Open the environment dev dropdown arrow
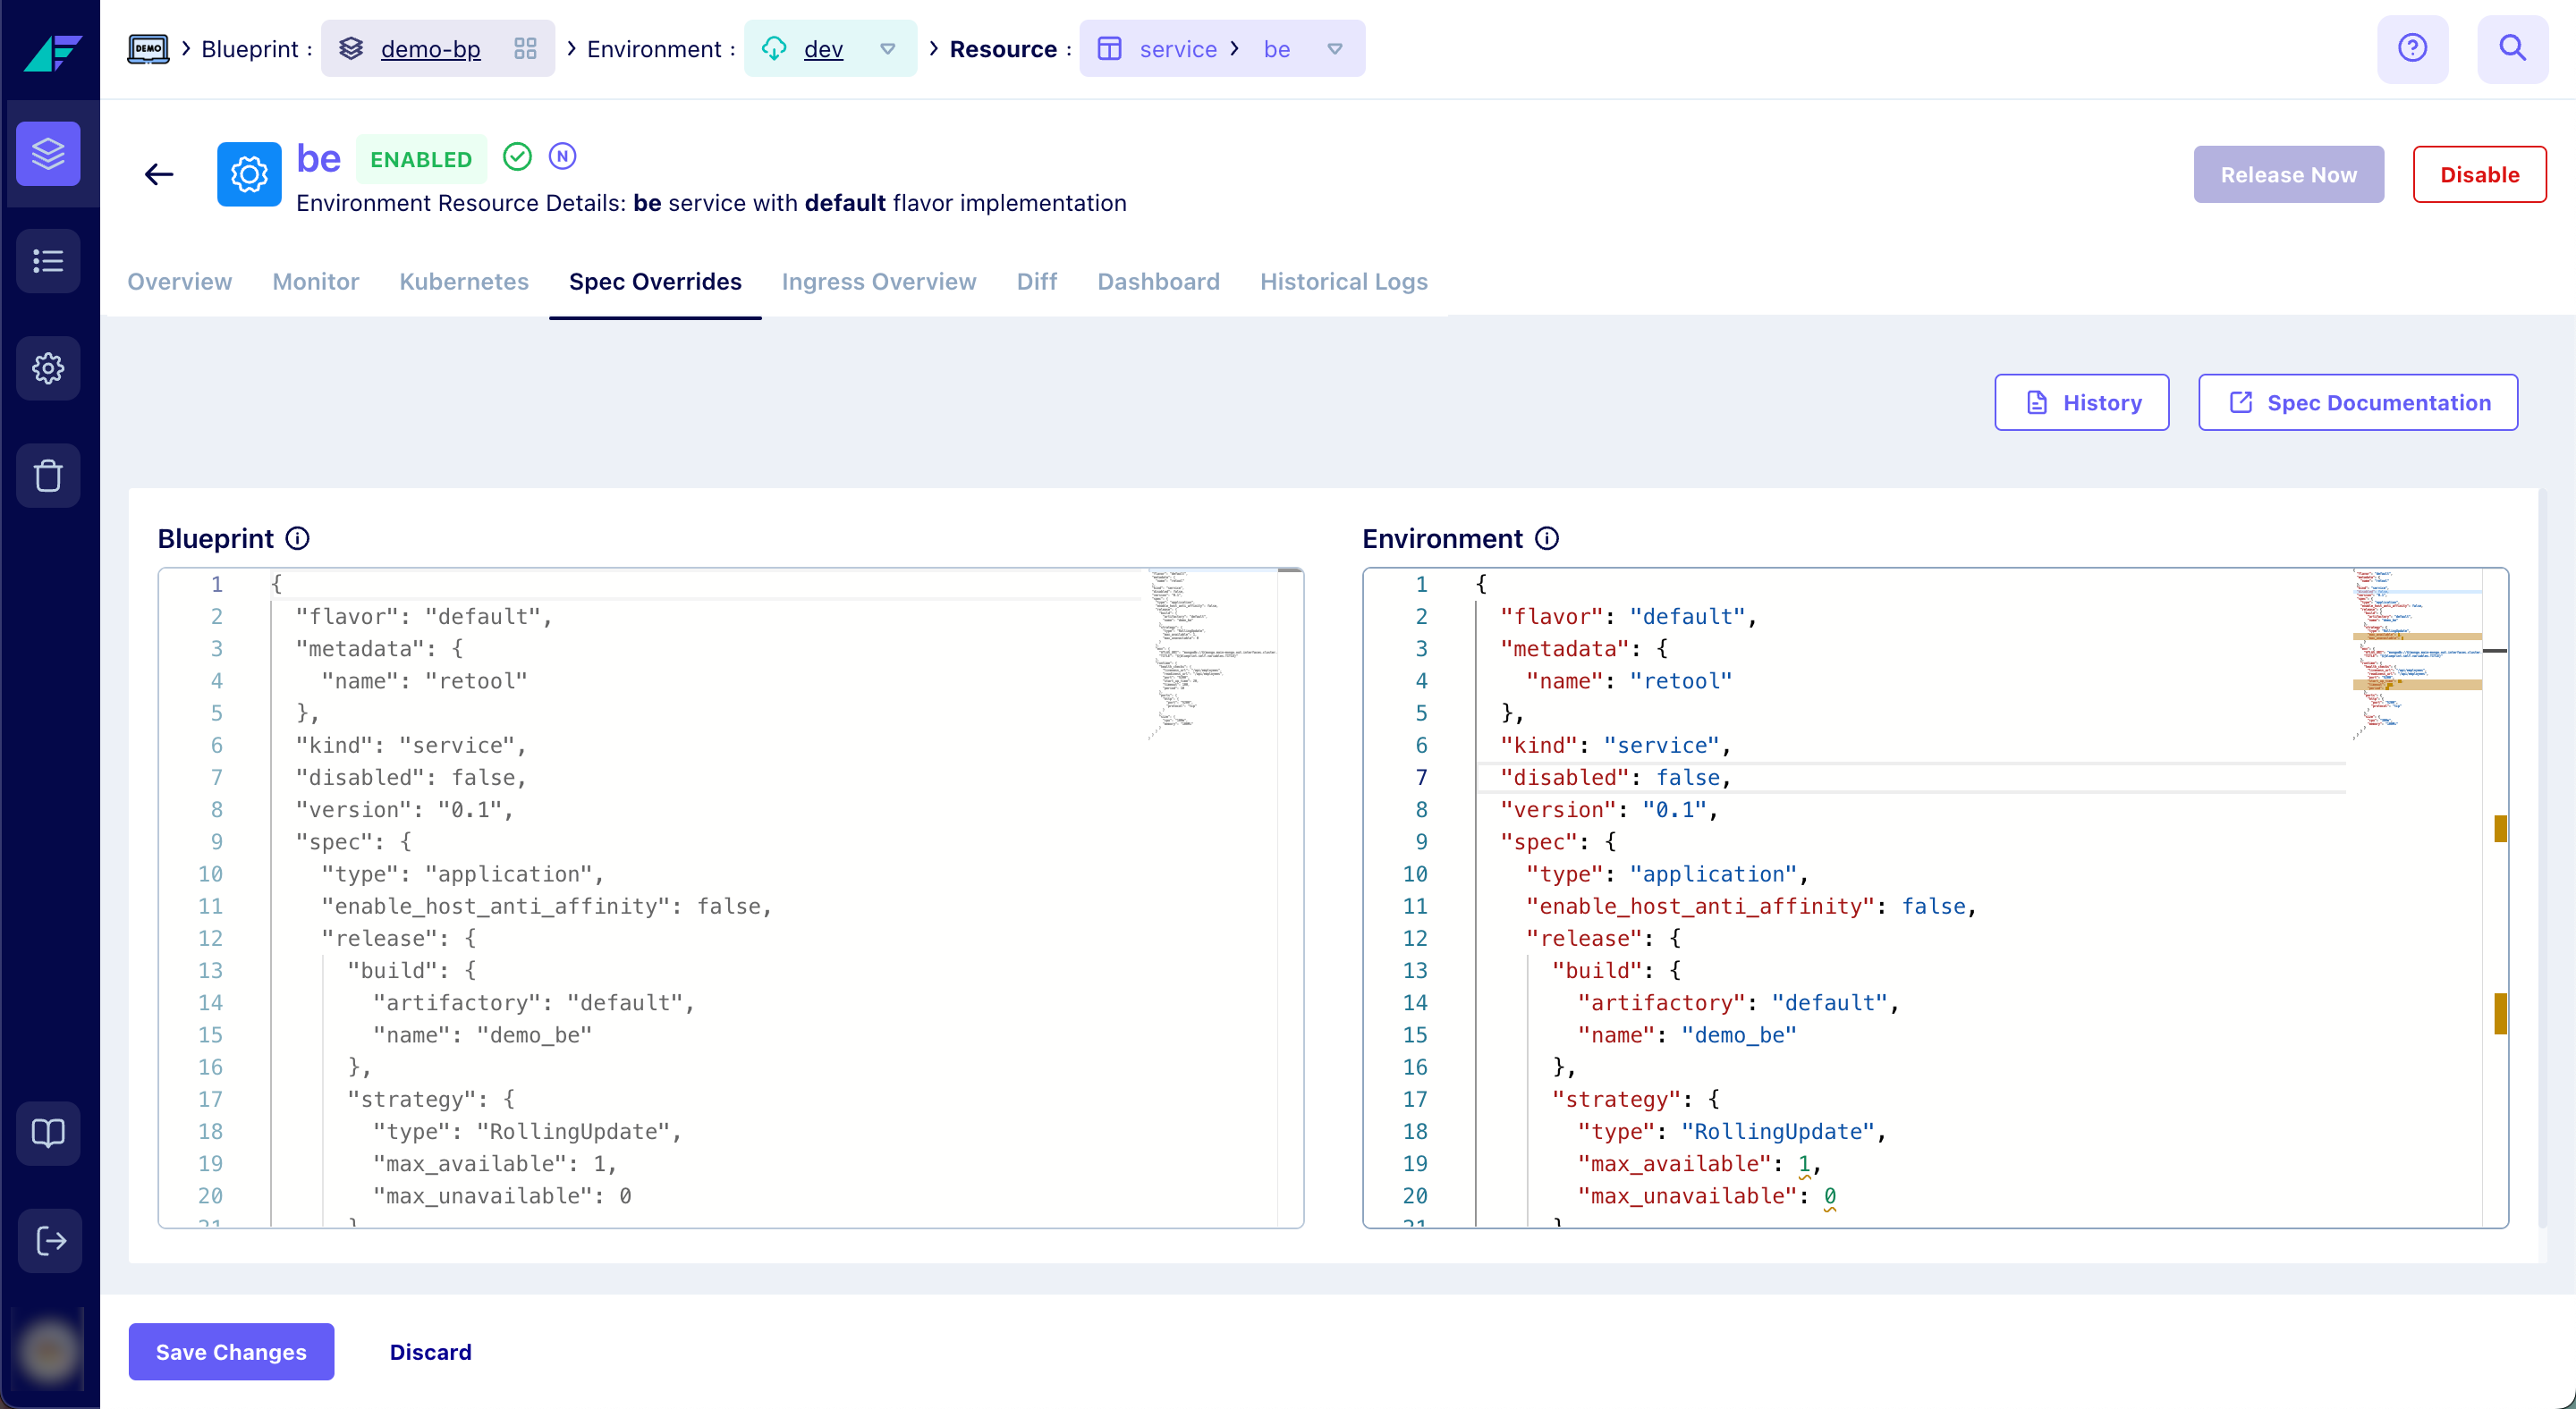This screenshot has width=2576, height=1409. 887,49
